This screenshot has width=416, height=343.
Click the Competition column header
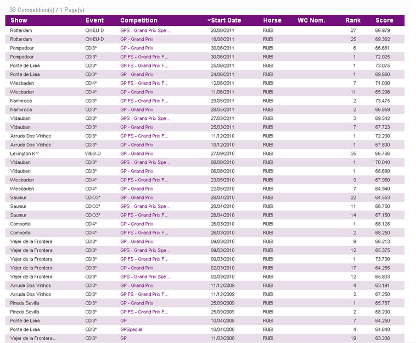138,20
